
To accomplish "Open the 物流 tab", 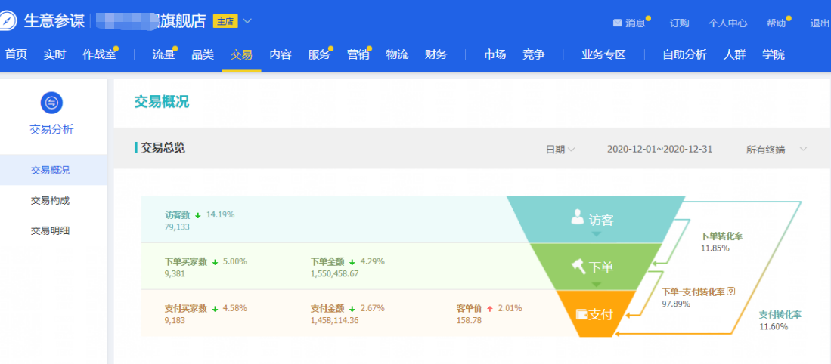I will [397, 54].
